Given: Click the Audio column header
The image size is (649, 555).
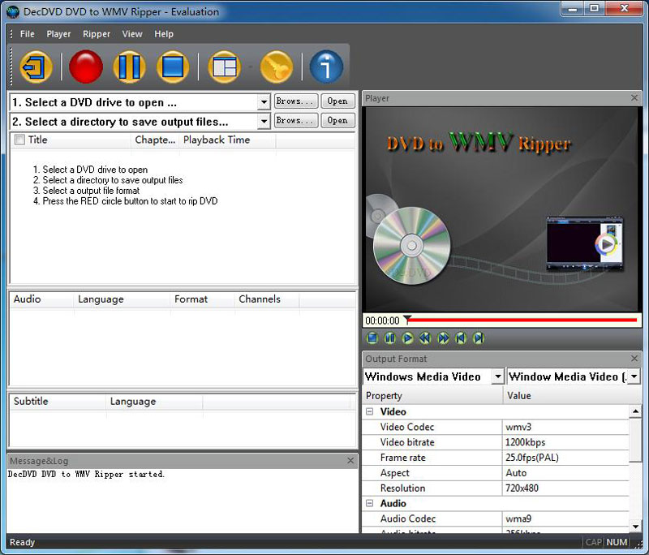Looking at the screenshot, I should click(42, 299).
